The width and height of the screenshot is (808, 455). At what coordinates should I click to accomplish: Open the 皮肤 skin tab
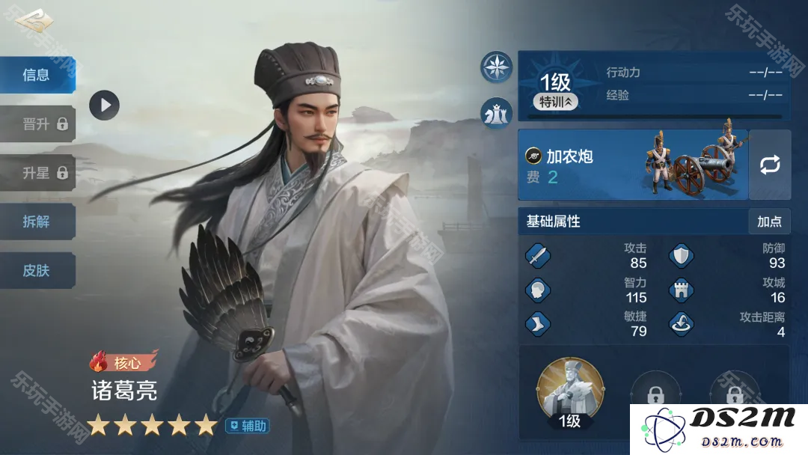[37, 270]
